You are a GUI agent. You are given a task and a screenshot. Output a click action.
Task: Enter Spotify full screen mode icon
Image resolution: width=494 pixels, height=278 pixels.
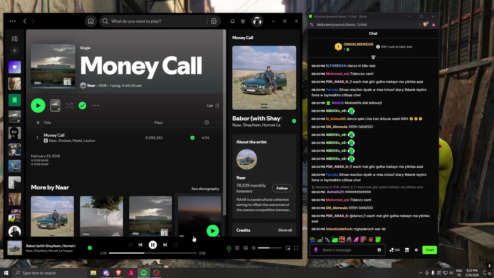[296, 248]
